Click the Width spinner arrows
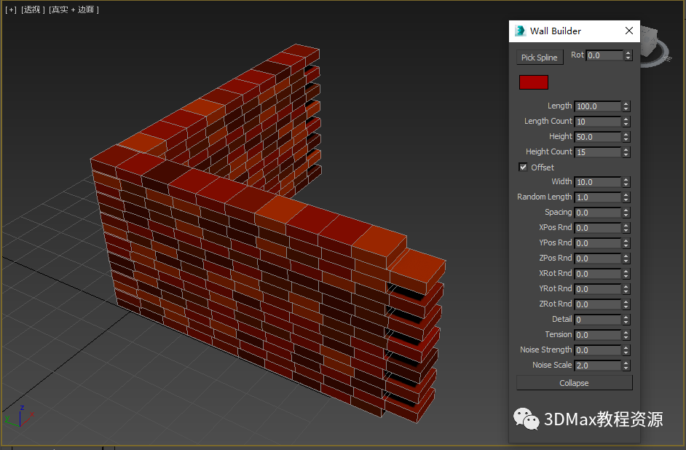The height and width of the screenshot is (450, 686). (x=626, y=182)
